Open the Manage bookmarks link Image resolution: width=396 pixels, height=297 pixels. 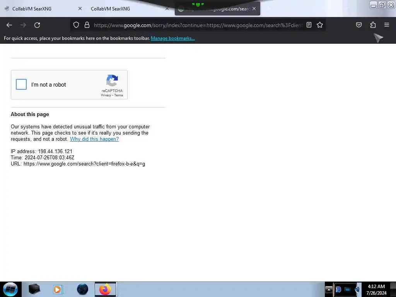[x=173, y=38]
